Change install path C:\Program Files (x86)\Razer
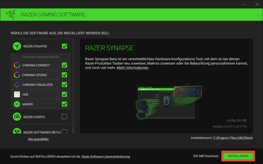263x164 pixels. coord(233,138)
